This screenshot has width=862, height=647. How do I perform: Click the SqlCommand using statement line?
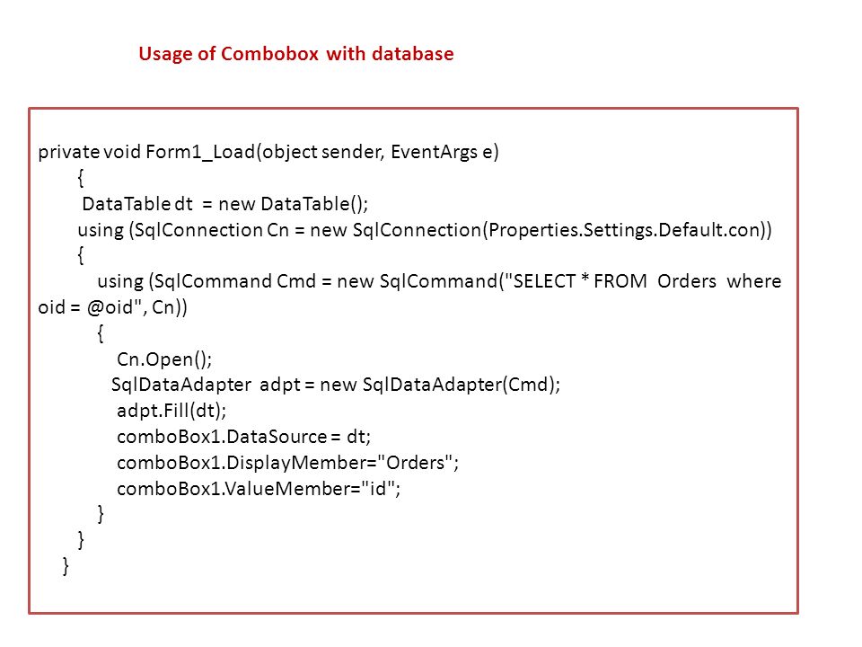[x=409, y=295]
